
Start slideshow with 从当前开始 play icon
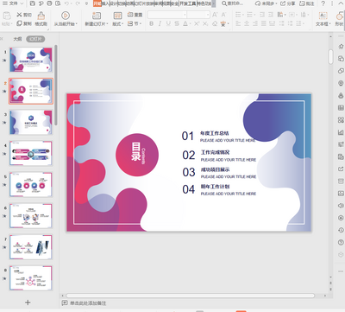pyautogui.click(x=66, y=16)
